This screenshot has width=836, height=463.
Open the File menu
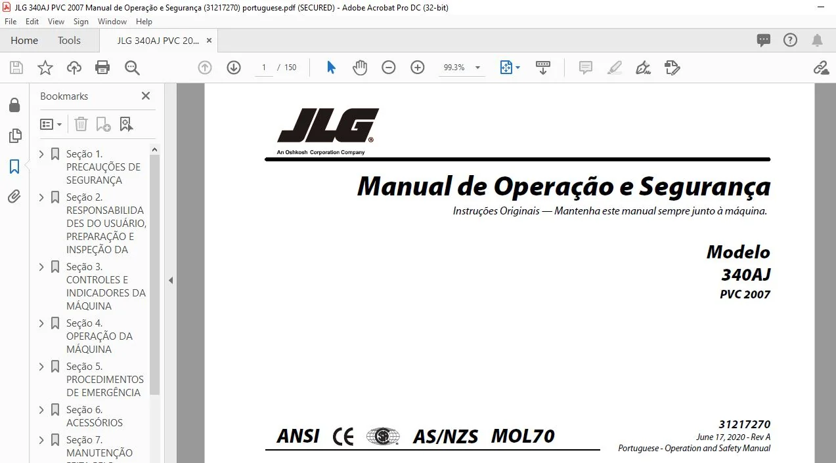tap(11, 22)
